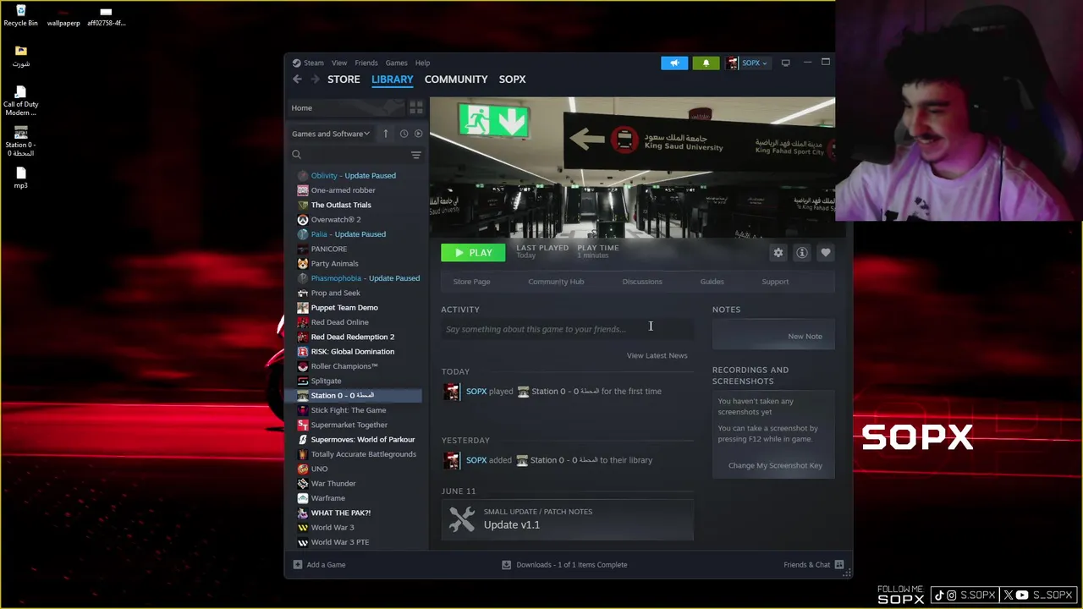Add game to favorites heart icon

tap(826, 252)
